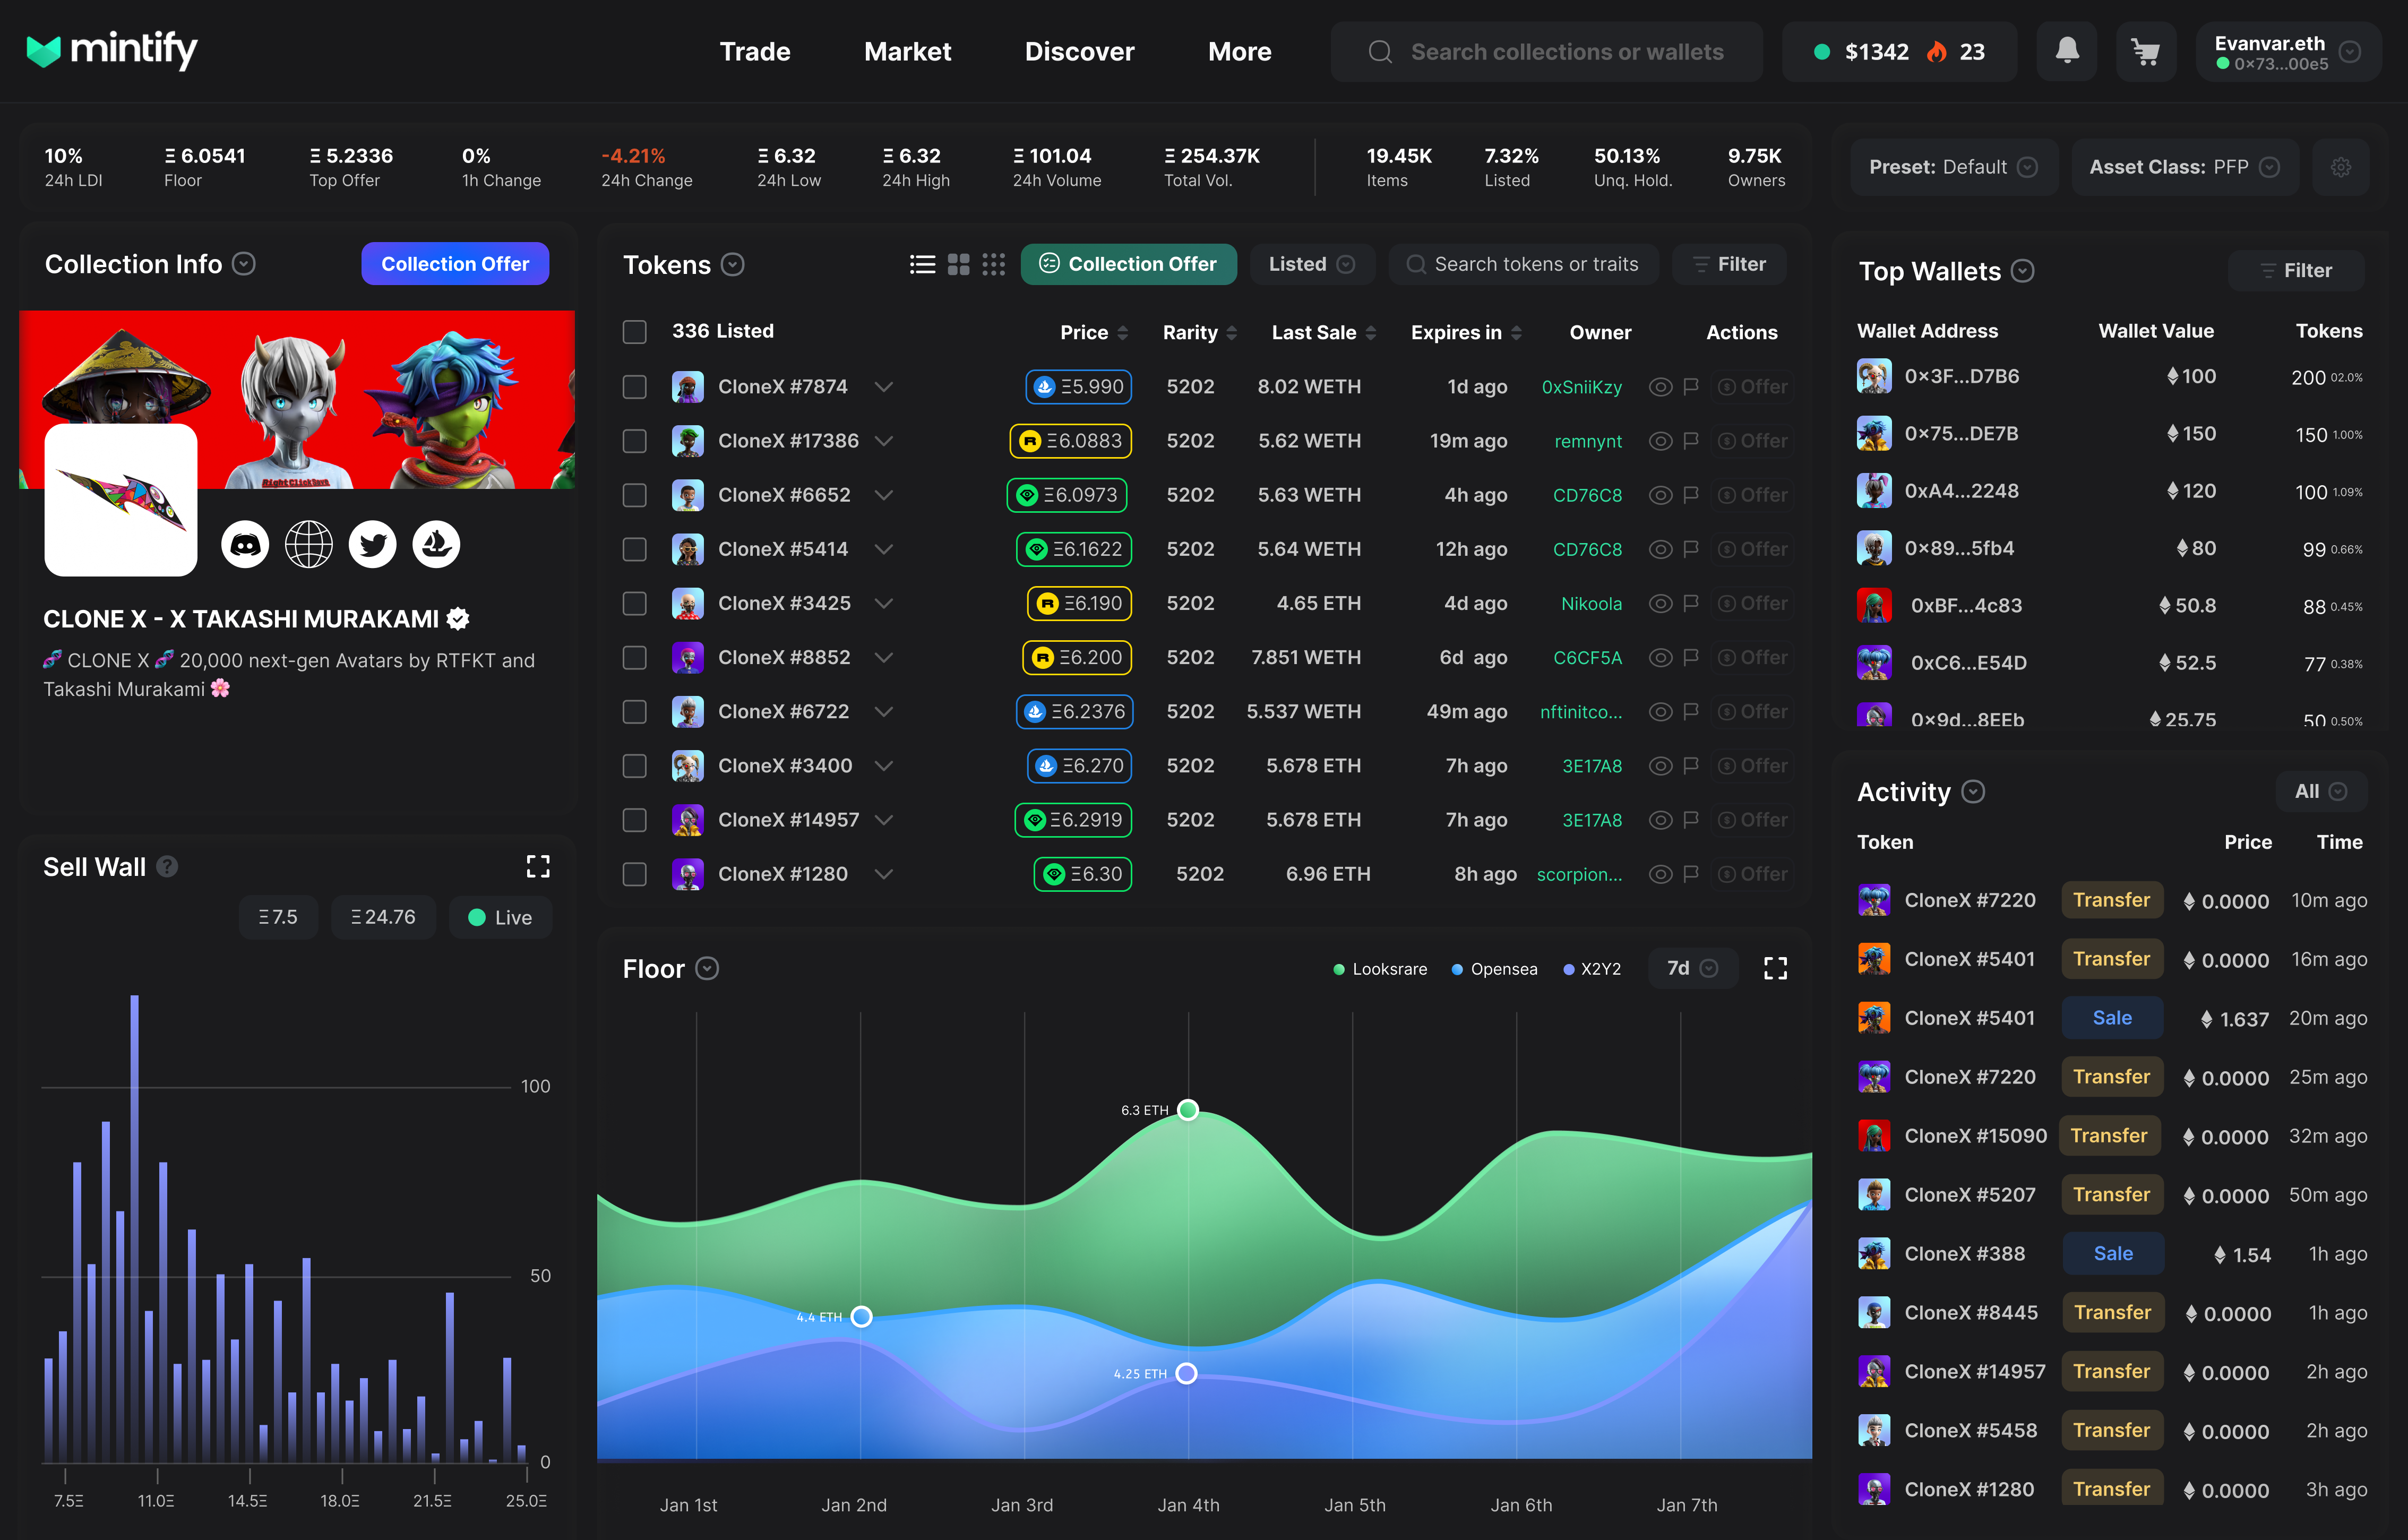Open the settings gear icon
The image size is (2408, 1540).
(x=2341, y=167)
